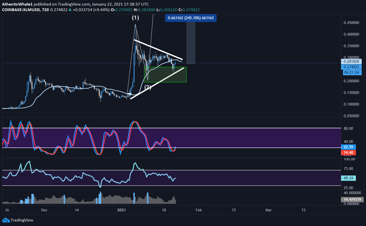
Task: Click the 0.350000 price axis label
Action: [x=351, y=46]
